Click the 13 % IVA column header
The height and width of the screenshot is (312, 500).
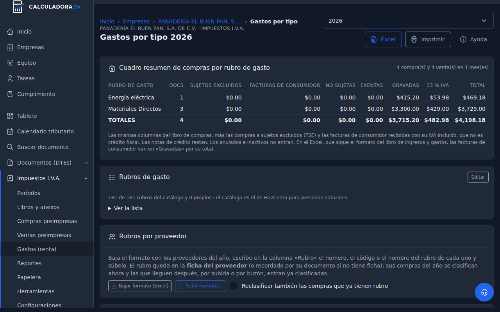click(438, 85)
